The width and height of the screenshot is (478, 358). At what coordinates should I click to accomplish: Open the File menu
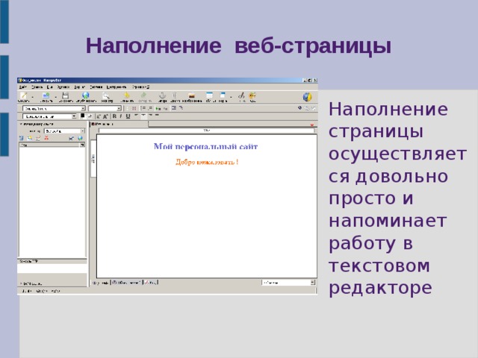22,87
